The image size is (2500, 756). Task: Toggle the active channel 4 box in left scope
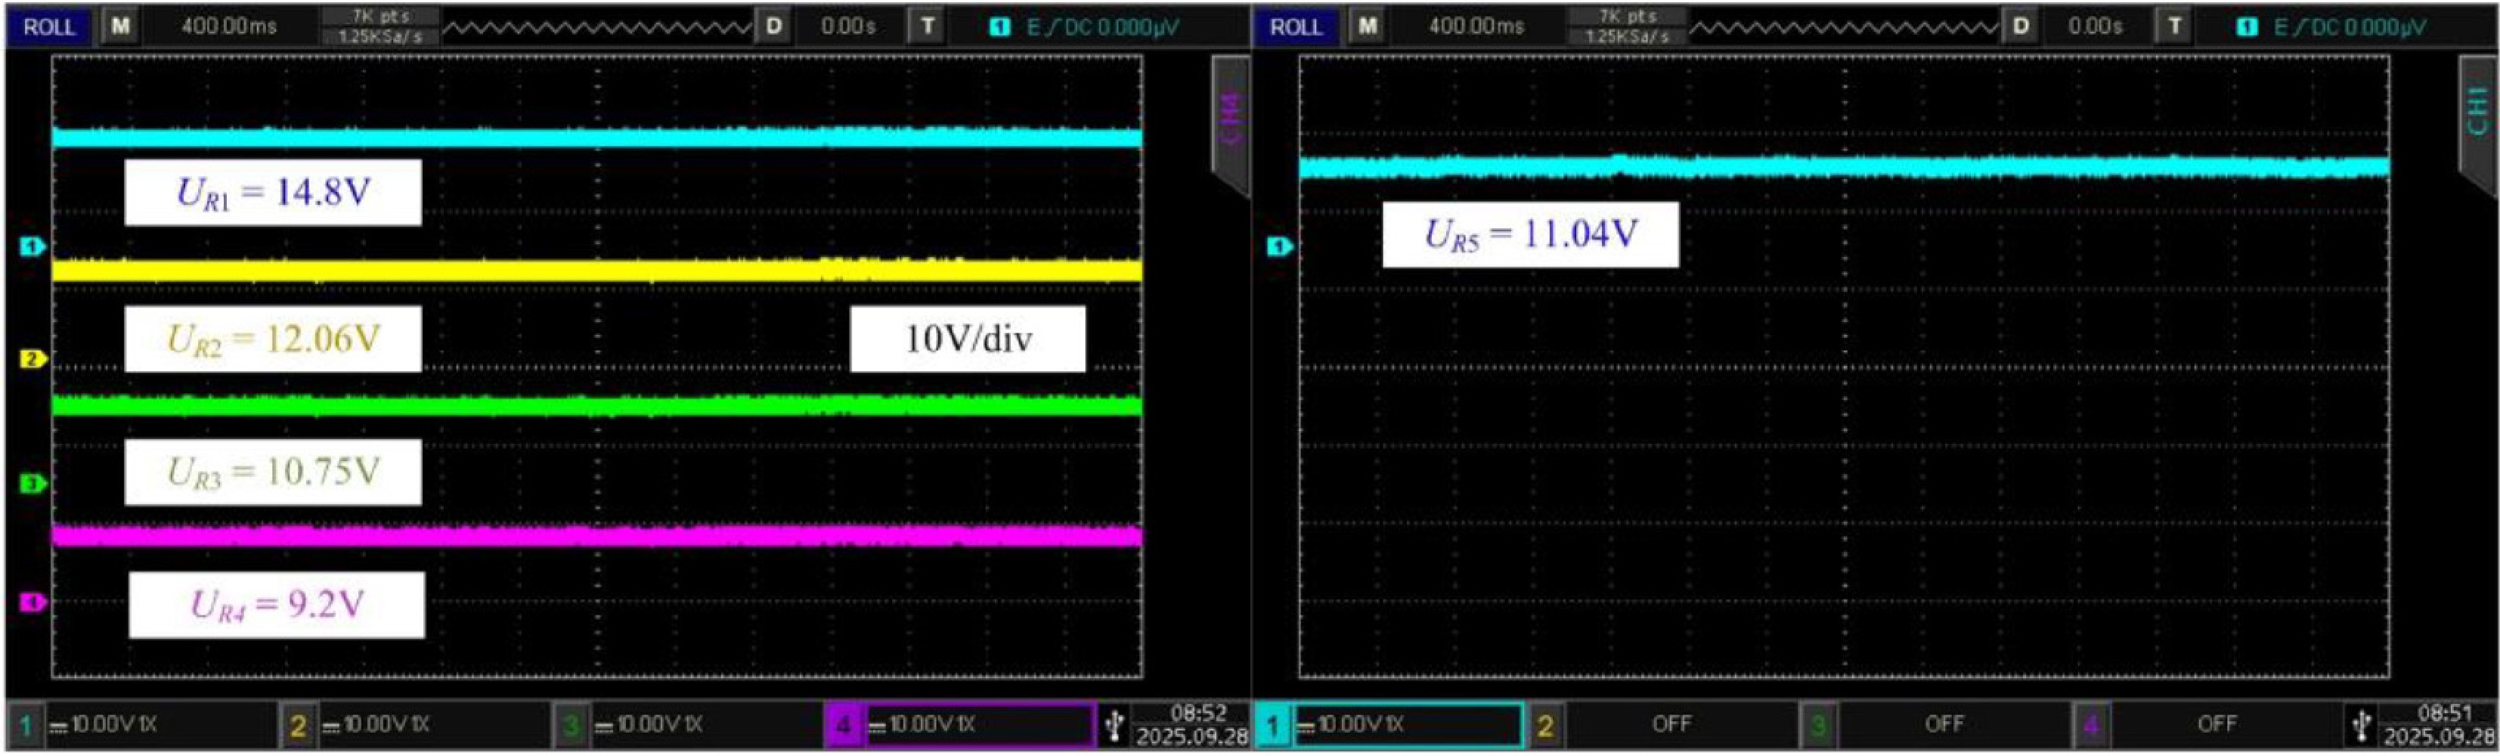(x=960, y=725)
